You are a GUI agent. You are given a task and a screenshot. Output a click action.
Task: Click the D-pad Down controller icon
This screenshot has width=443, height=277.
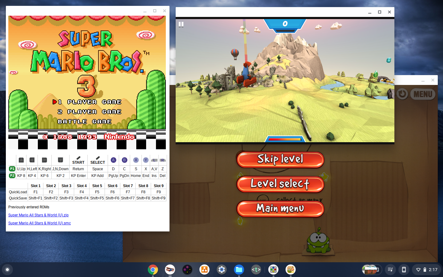(60, 160)
